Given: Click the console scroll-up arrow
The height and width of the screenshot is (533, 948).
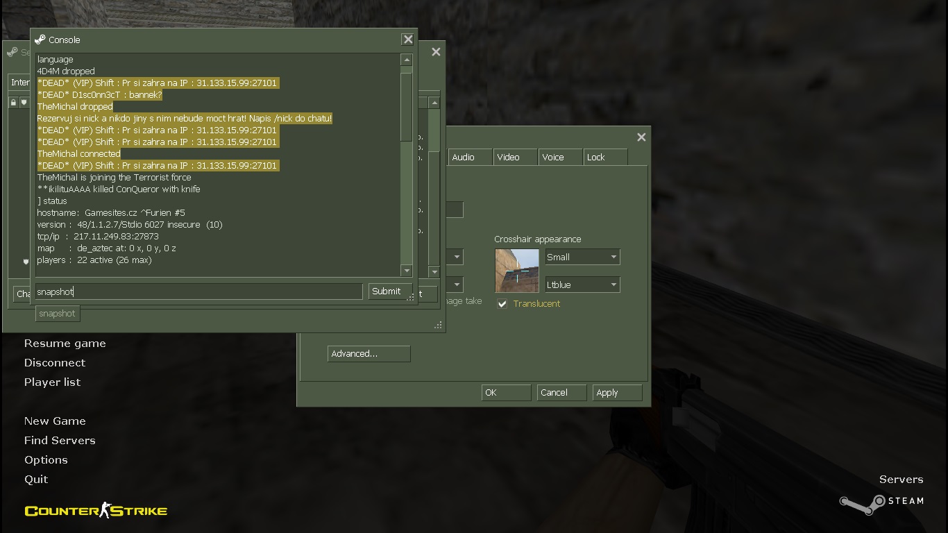Looking at the screenshot, I should point(407,60).
